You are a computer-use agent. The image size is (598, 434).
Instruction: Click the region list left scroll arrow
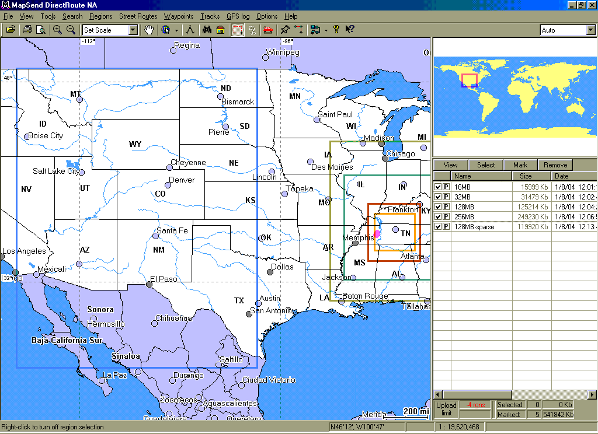(x=438, y=395)
